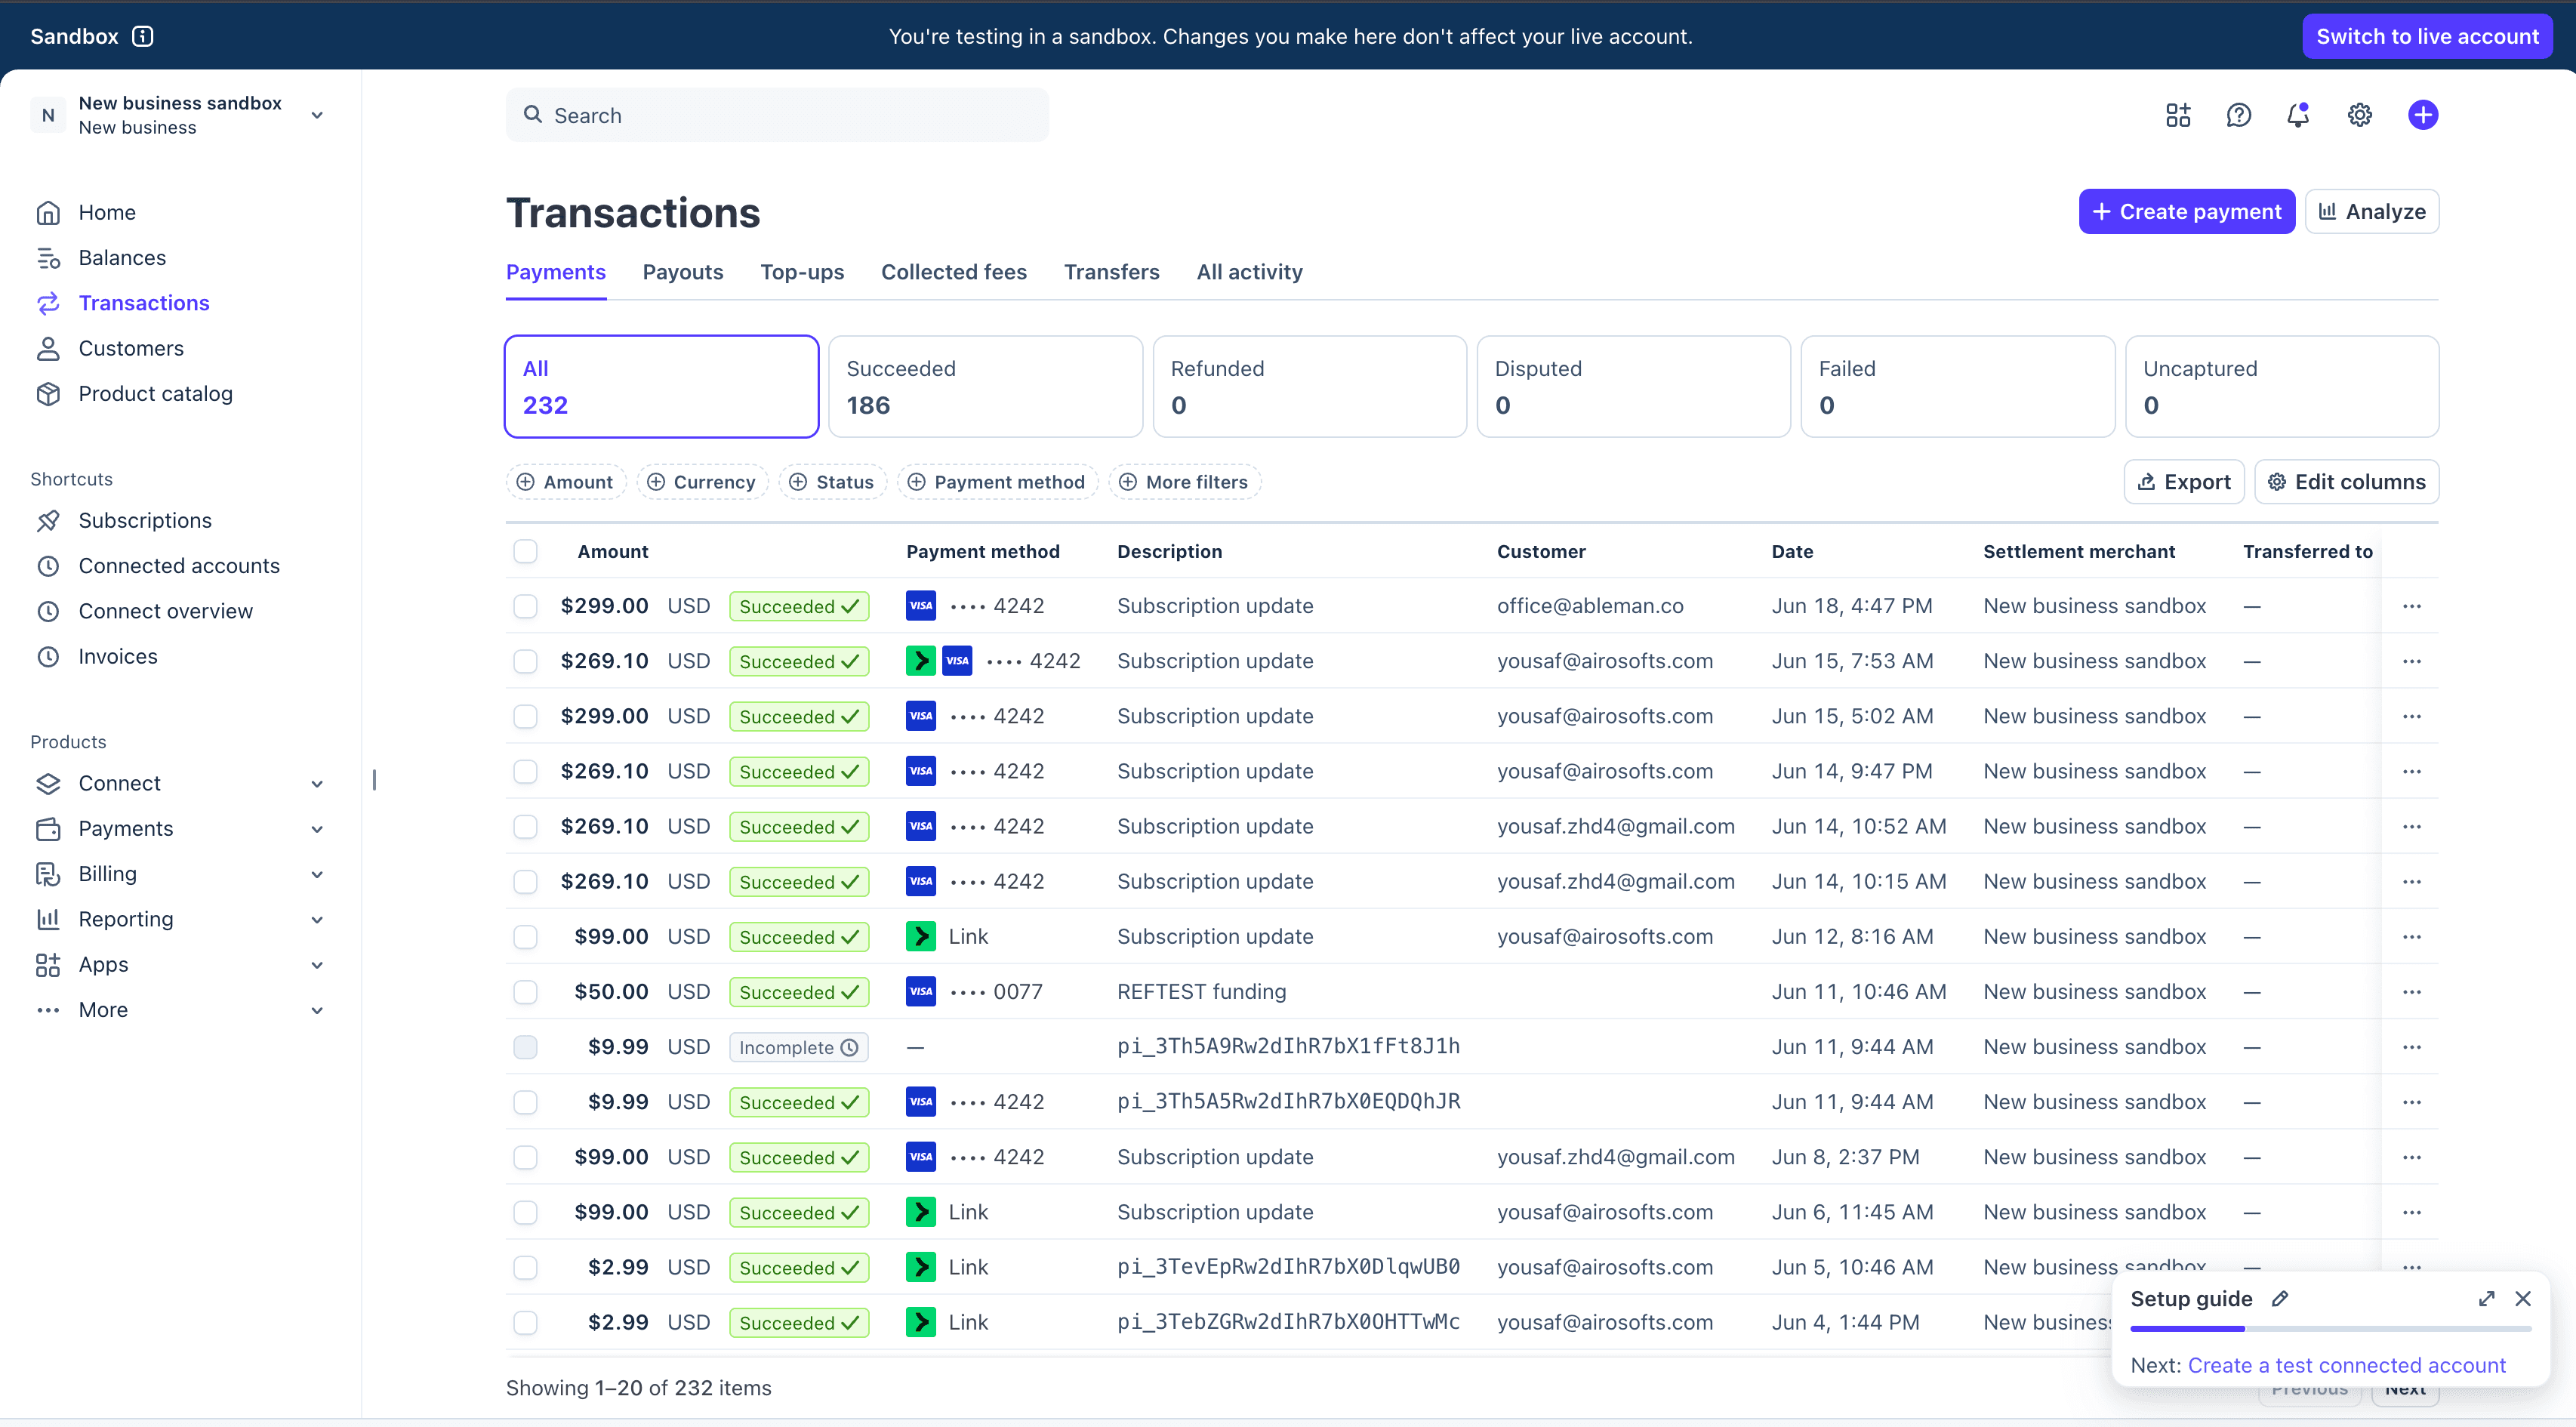Image resolution: width=2576 pixels, height=1427 pixels.
Task: Click the Connect overview clock icon
Action: (x=48, y=611)
